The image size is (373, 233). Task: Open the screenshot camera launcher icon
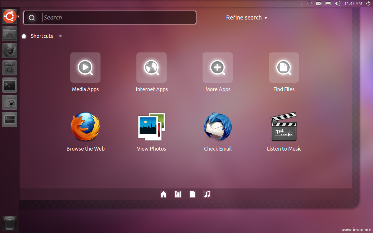tap(10, 102)
